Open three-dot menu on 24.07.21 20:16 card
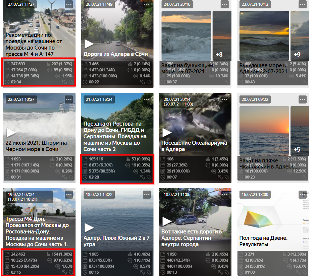 [x=225, y=4]
